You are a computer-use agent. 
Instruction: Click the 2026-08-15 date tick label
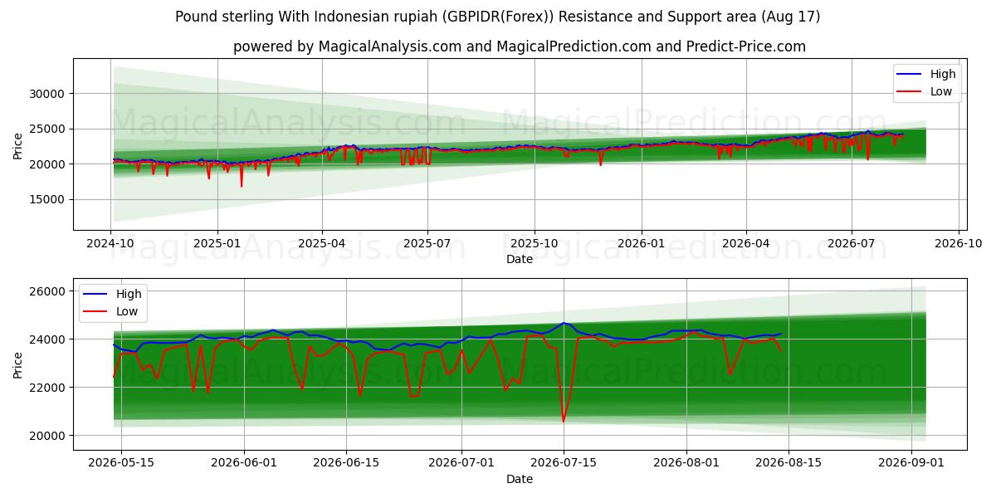click(x=788, y=464)
